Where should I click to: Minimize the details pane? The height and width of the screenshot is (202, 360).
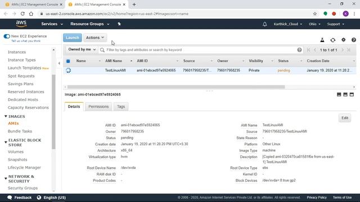[339, 95]
